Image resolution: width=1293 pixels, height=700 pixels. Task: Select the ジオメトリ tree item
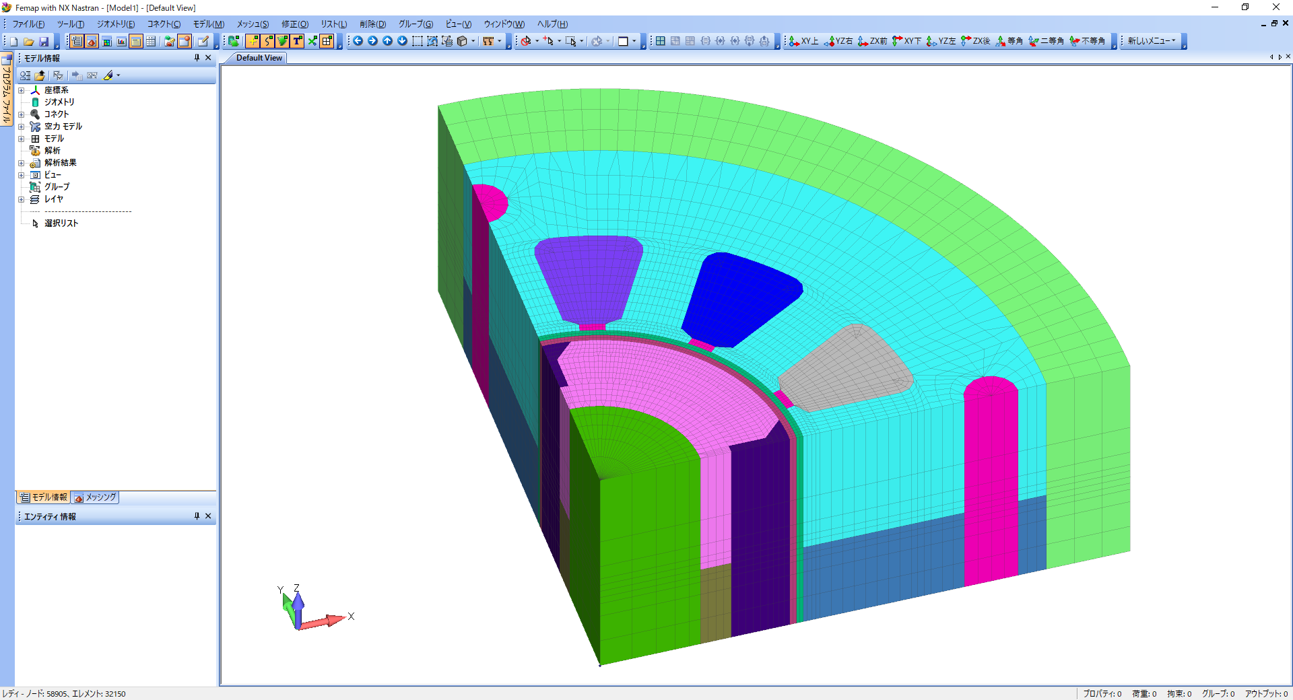(59, 102)
